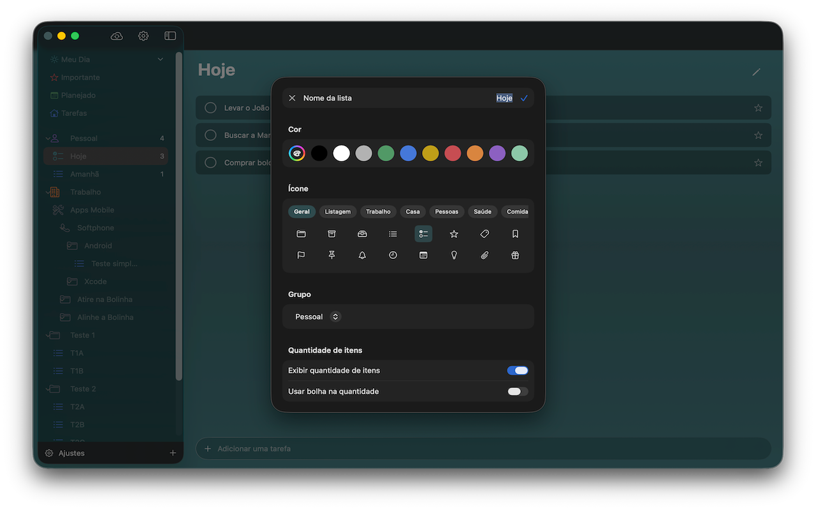Choose the bulleted list icon
The image size is (816, 510).
click(x=393, y=234)
